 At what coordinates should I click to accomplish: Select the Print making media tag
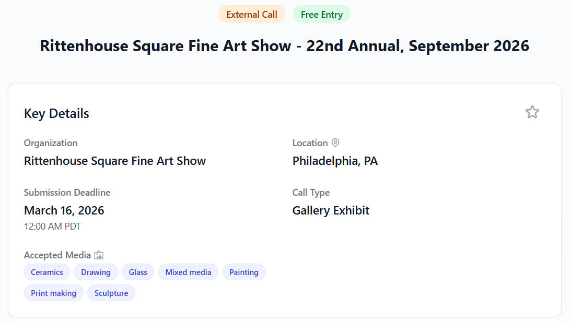tap(53, 293)
